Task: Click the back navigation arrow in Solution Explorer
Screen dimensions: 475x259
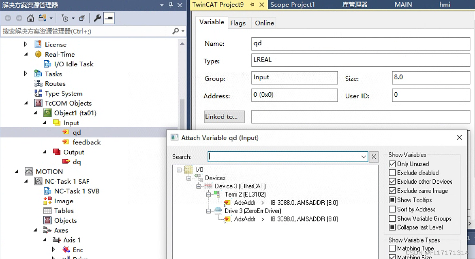Action: point(8,18)
